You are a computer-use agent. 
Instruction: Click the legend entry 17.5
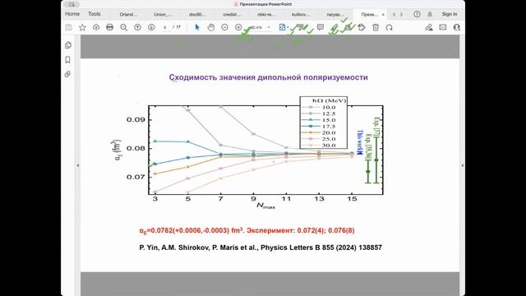click(x=318, y=127)
